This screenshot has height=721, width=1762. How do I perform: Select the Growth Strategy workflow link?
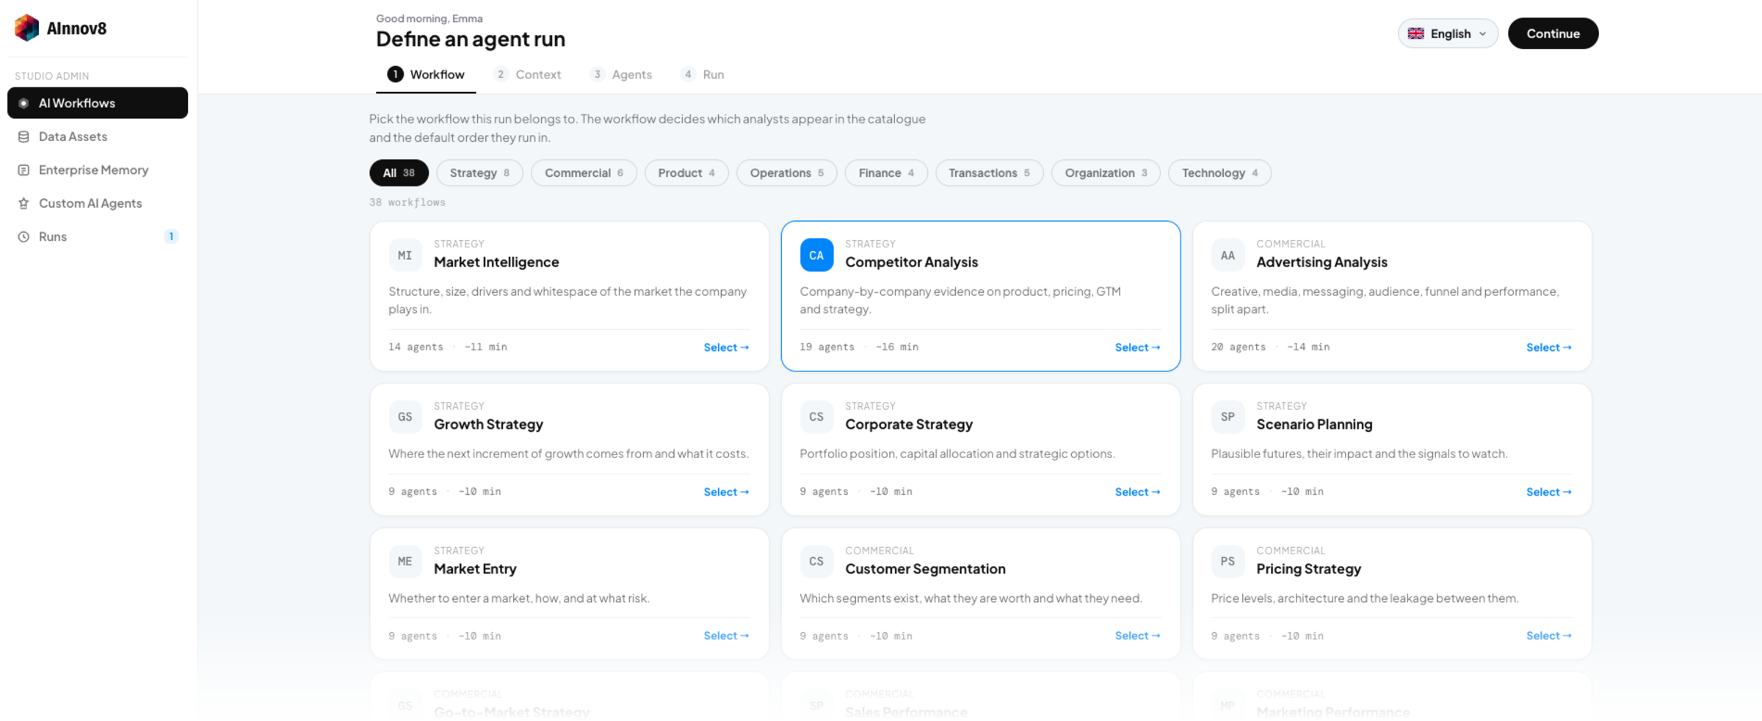click(726, 492)
